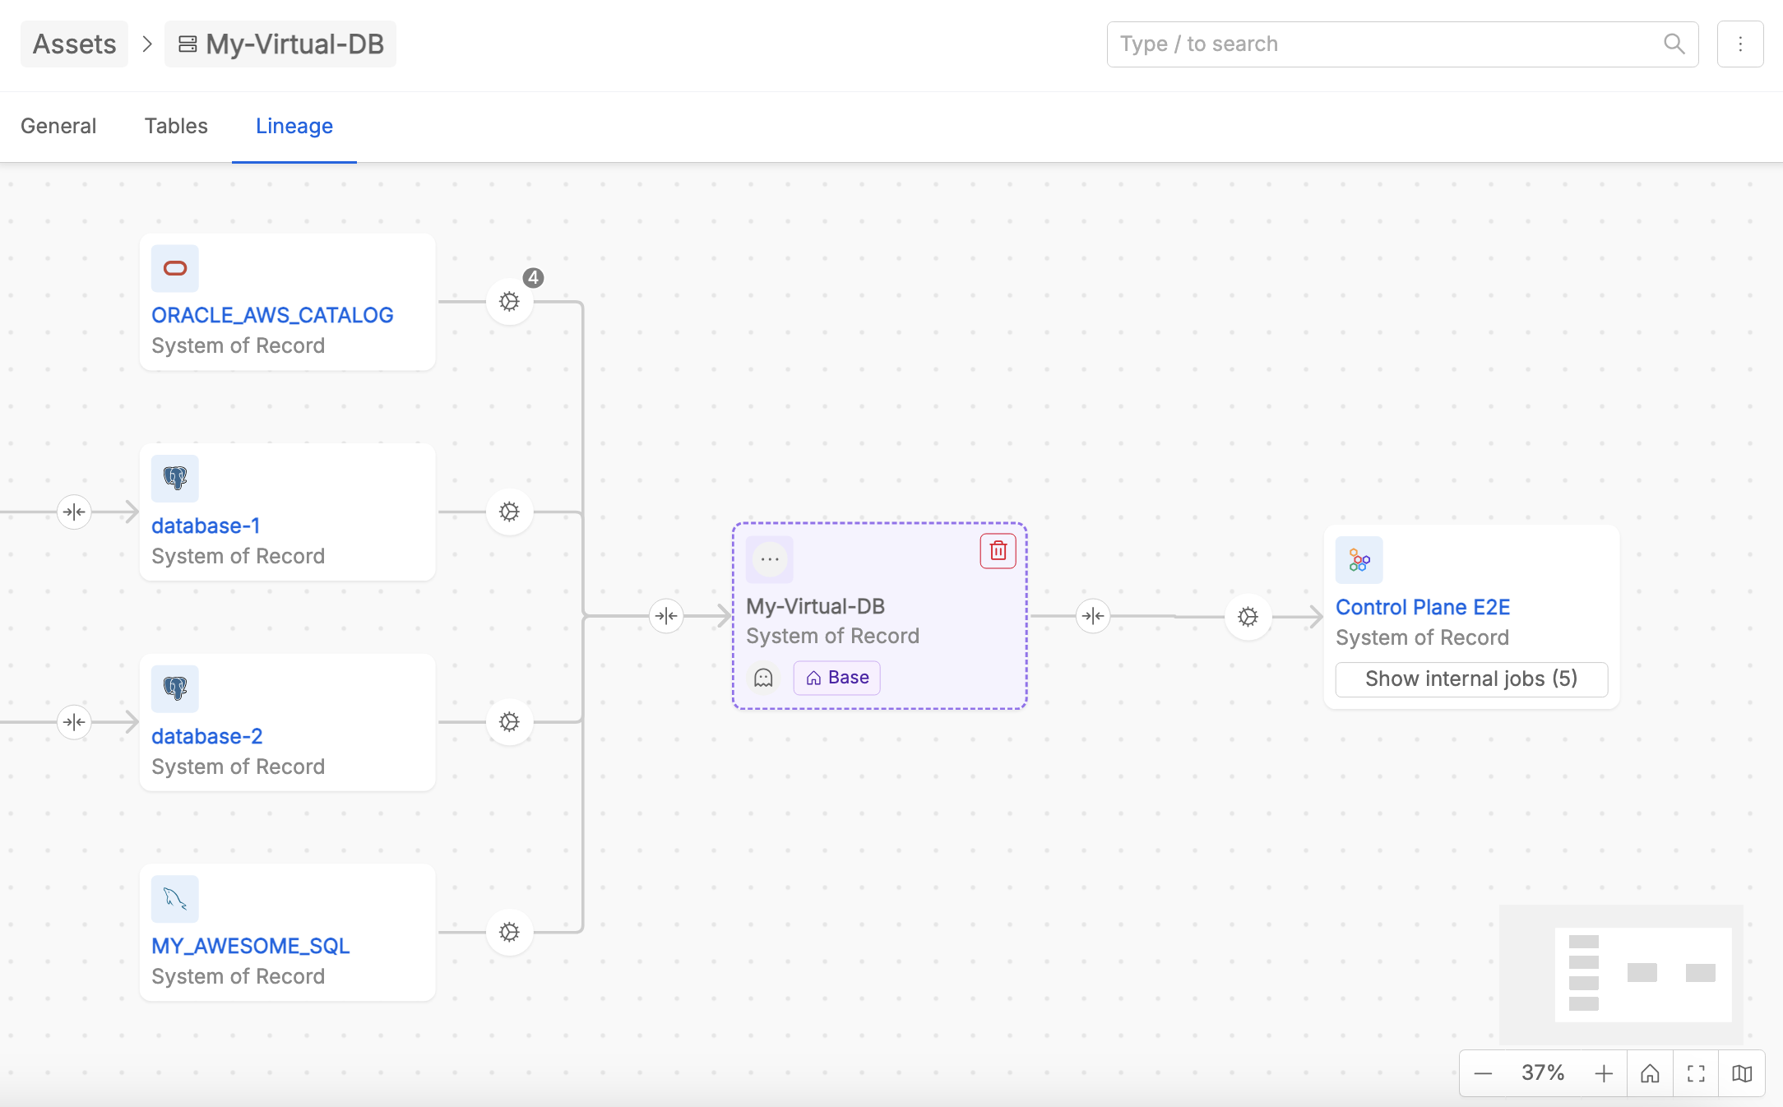This screenshot has height=1107, width=1783.
Task: Click gear icon before Control Plane E2E
Action: 1248,617
